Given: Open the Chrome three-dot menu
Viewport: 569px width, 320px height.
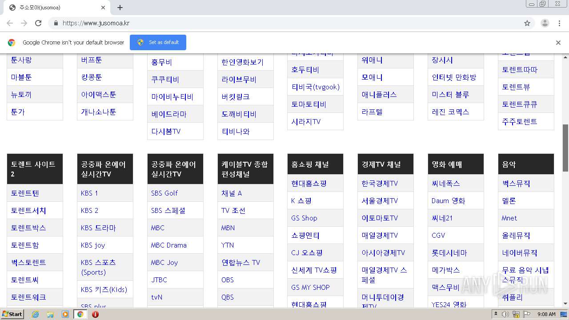Looking at the screenshot, I should pos(560,23).
